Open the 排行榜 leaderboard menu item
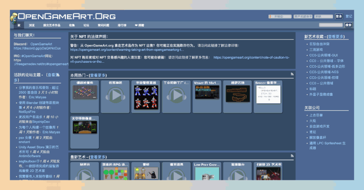Image resolution: width=364 pixels, height=190 pixels. (x=122, y=25)
